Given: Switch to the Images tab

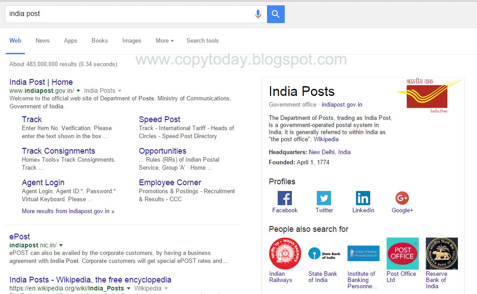Looking at the screenshot, I should point(132,41).
